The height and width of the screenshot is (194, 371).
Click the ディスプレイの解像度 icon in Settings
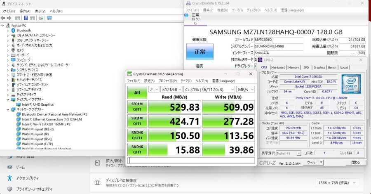tap(97, 182)
